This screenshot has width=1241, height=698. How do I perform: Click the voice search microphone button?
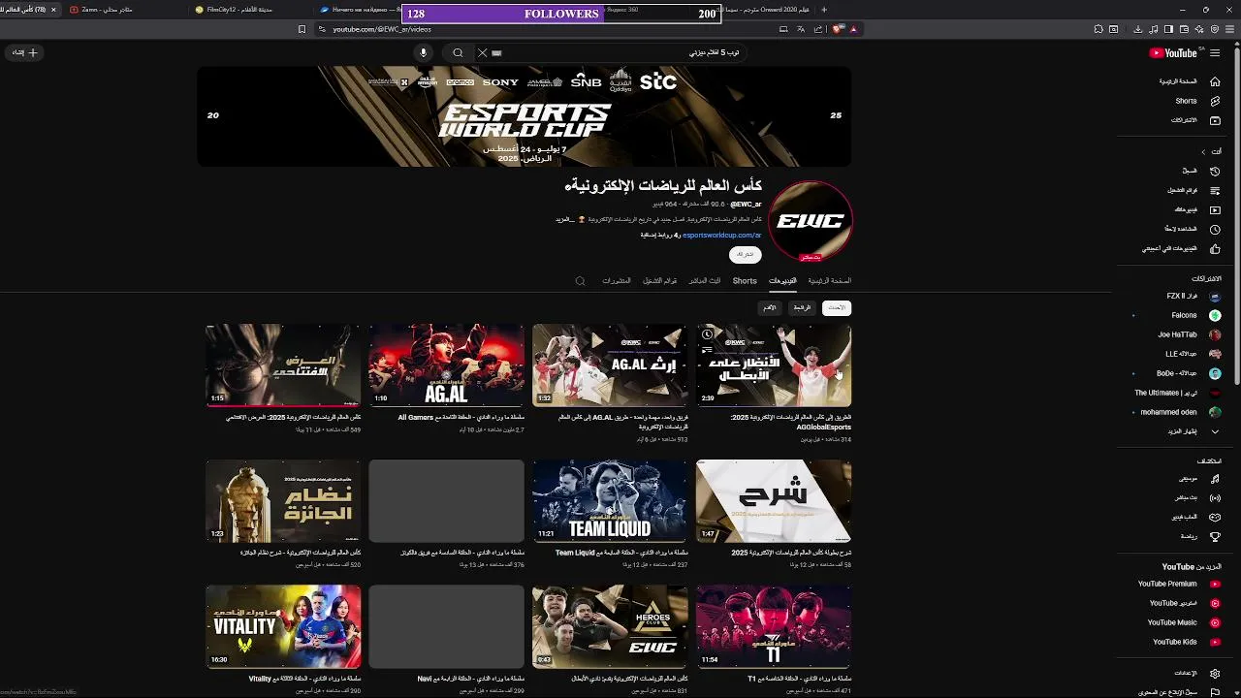pos(423,53)
